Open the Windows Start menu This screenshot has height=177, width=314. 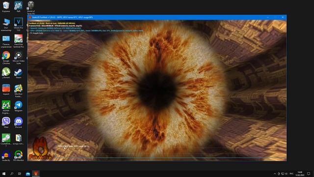[4, 174]
